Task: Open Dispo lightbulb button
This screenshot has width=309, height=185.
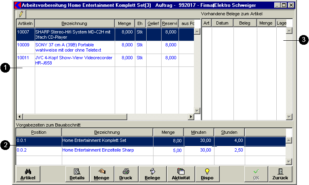Action: (x=207, y=174)
